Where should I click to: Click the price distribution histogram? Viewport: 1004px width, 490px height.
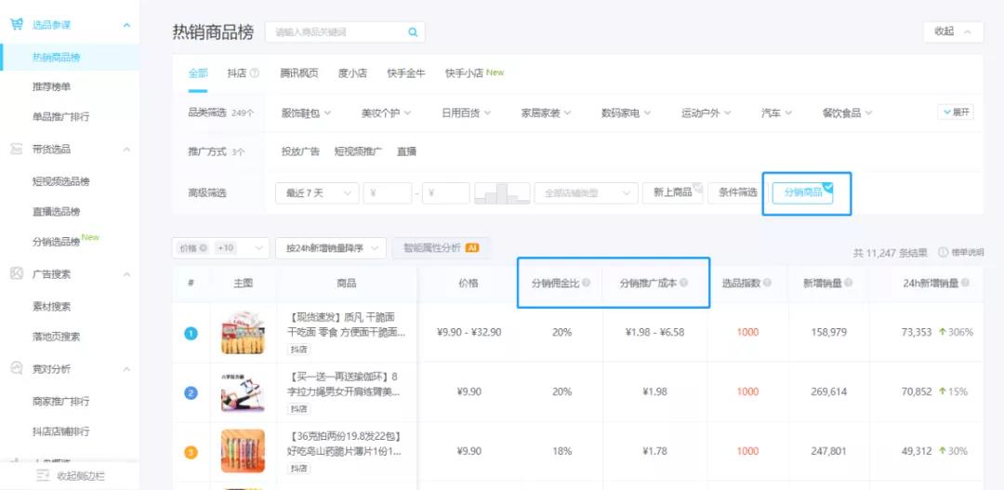(x=502, y=192)
